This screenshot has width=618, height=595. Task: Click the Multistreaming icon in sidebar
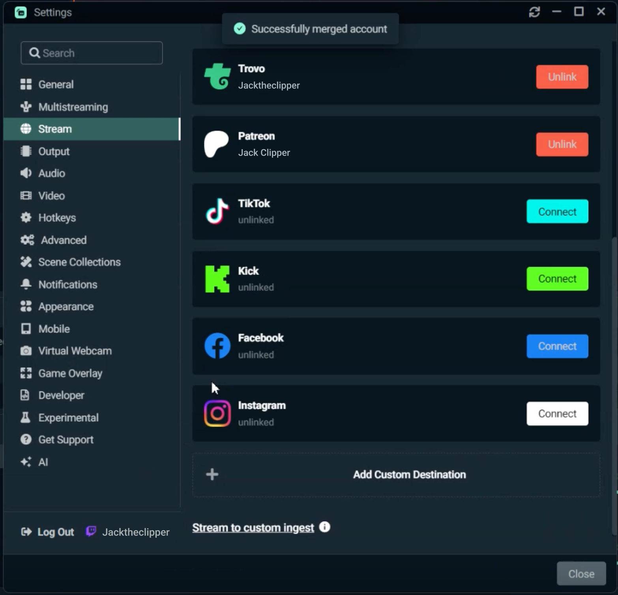tap(26, 107)
